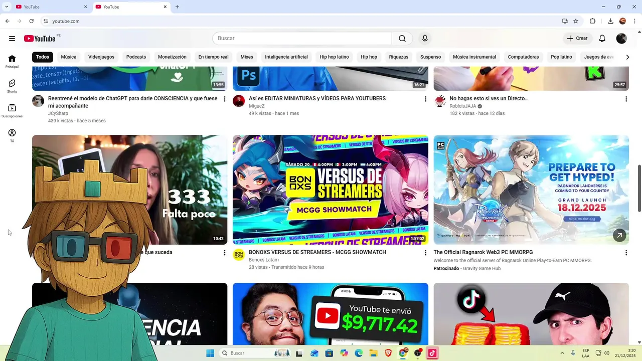Select the Inteligencia artificial chip
Image resolution: width=642 pixels, height=361 pixels.
pyautogui.click(x=286, y=57)
